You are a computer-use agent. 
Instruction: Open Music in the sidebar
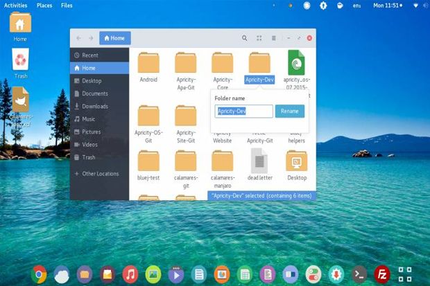click(x=100, y=119)
